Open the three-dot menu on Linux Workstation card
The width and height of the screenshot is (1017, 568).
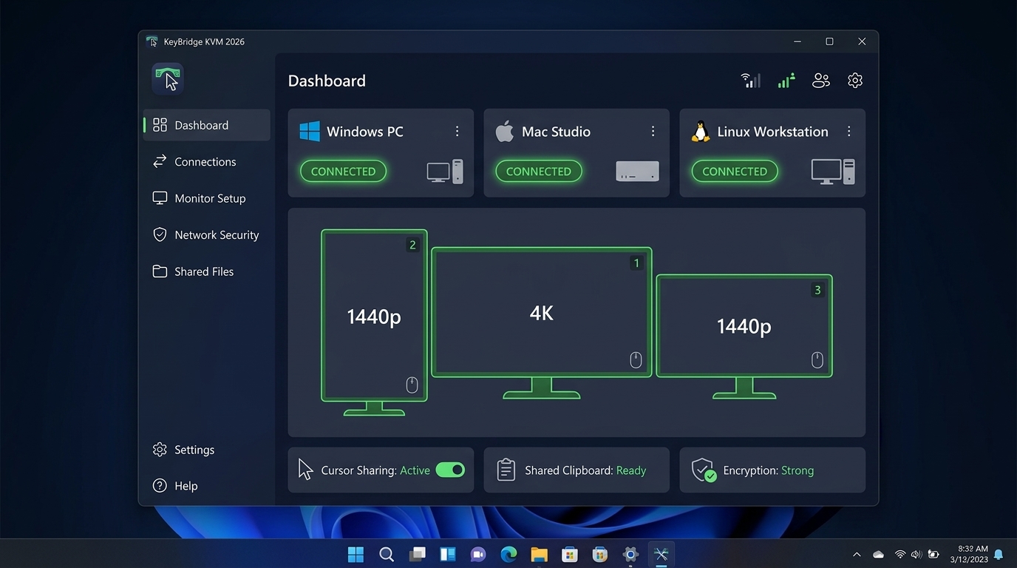848,131
